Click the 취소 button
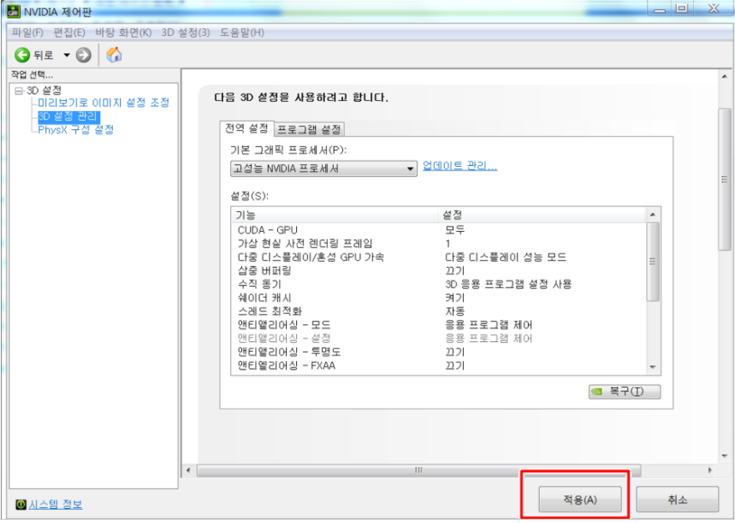Screen dimensions: 735x523 [677, 500]
